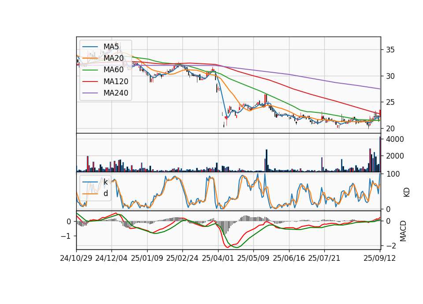Click the tall volume spike in late May

[x=267, y=161]
